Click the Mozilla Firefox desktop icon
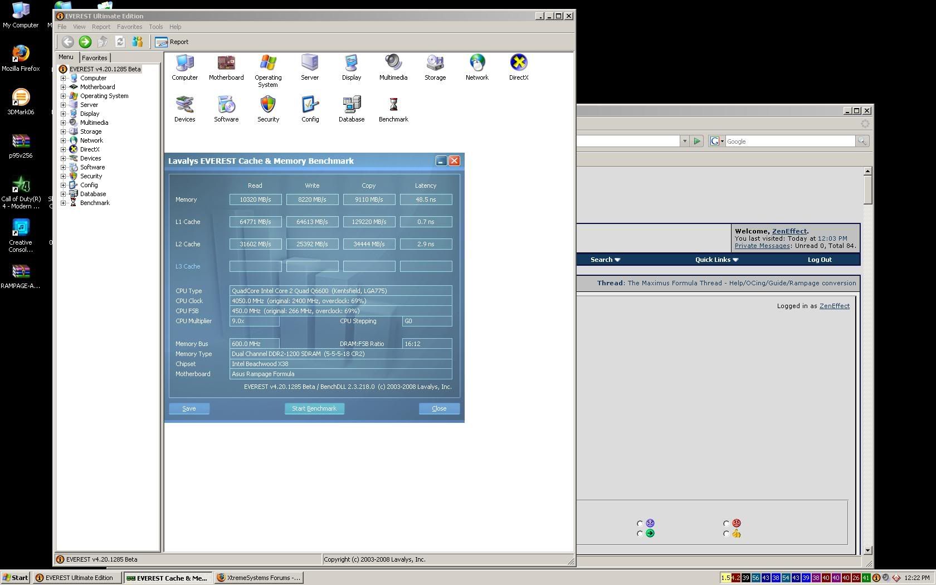 pos(21,58)
